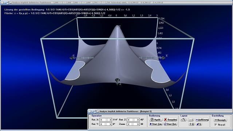Open the Bereich range button

point(220,120)
